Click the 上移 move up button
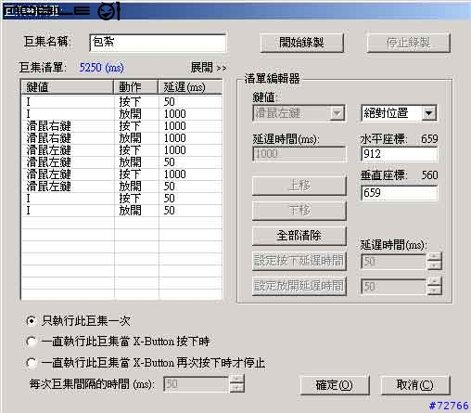 click(x=299, y=186)
